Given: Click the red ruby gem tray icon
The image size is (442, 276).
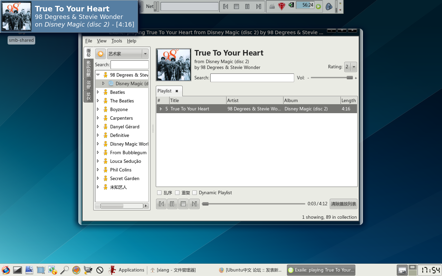Looking at the screenshot, I should [282, 6].
